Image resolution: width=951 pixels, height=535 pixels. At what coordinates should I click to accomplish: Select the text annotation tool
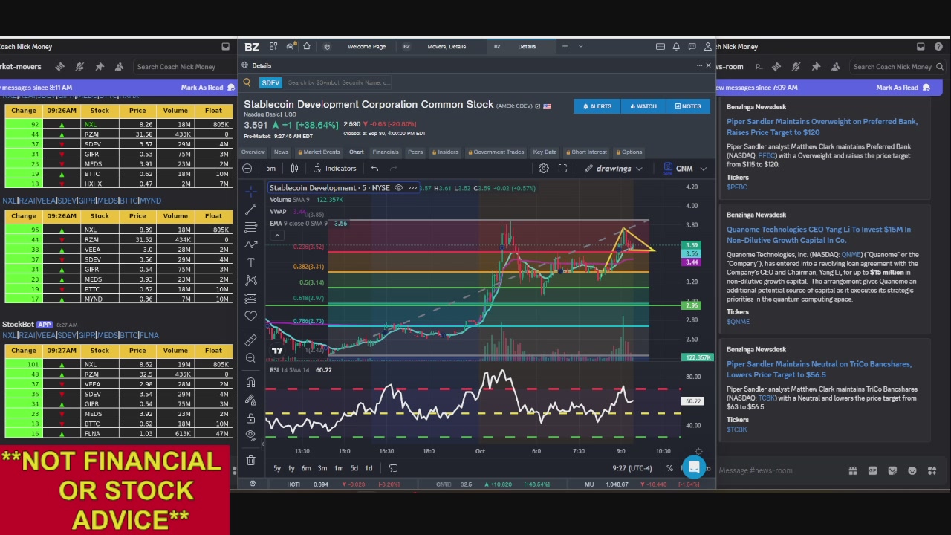[x=250, y=262]
